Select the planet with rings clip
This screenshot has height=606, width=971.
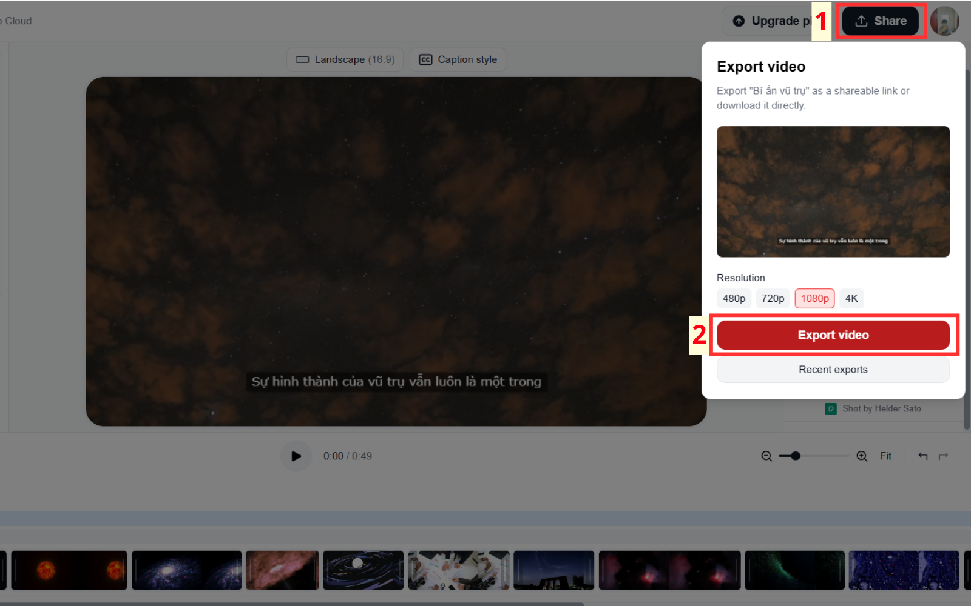(363, 570)
